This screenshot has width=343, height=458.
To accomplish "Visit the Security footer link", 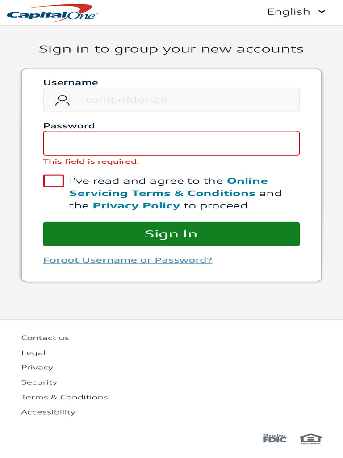I will click(39, 382).
